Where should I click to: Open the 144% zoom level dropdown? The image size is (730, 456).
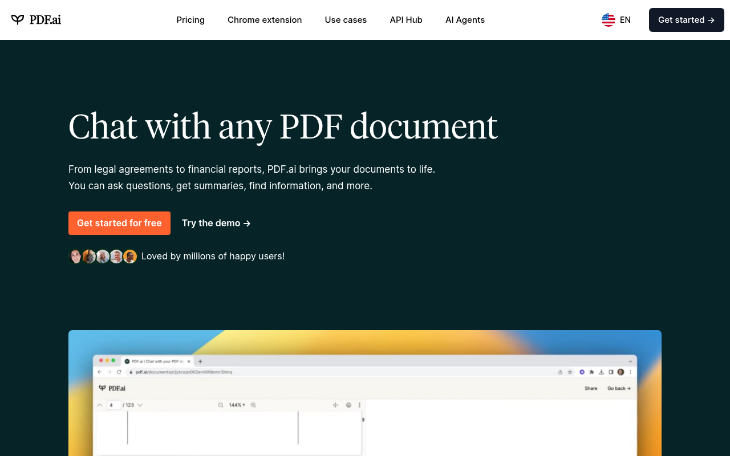click(236, 405)
